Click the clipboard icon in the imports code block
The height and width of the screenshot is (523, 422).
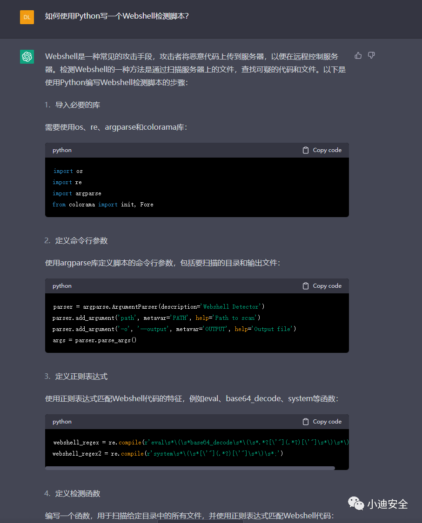(306, 150)
